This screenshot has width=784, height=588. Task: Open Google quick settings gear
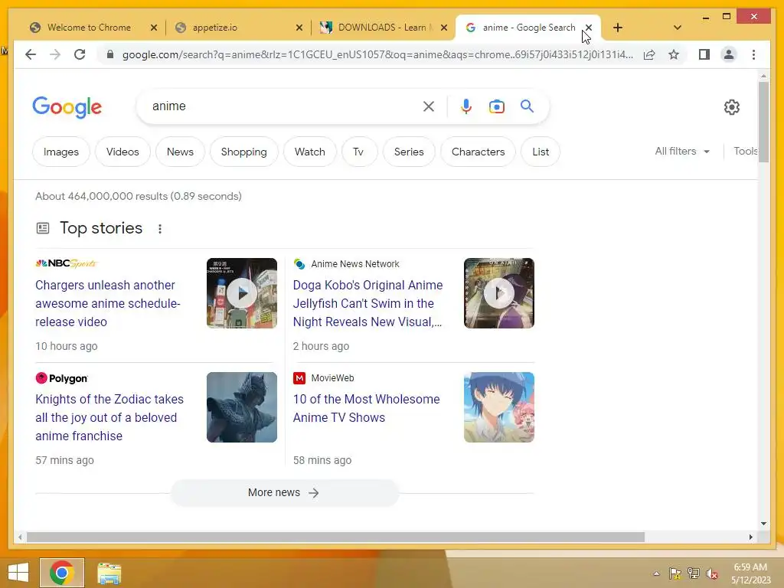[x=731, y=107]
